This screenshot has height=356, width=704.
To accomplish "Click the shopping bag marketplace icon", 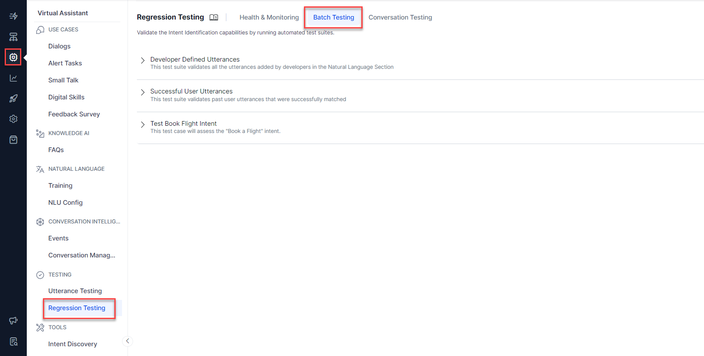I will point(13,140).
